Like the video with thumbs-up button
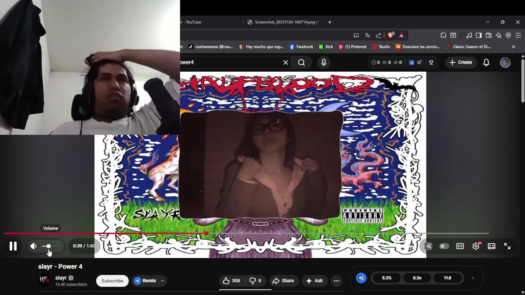The image size is (525, 295). (231, 281)
